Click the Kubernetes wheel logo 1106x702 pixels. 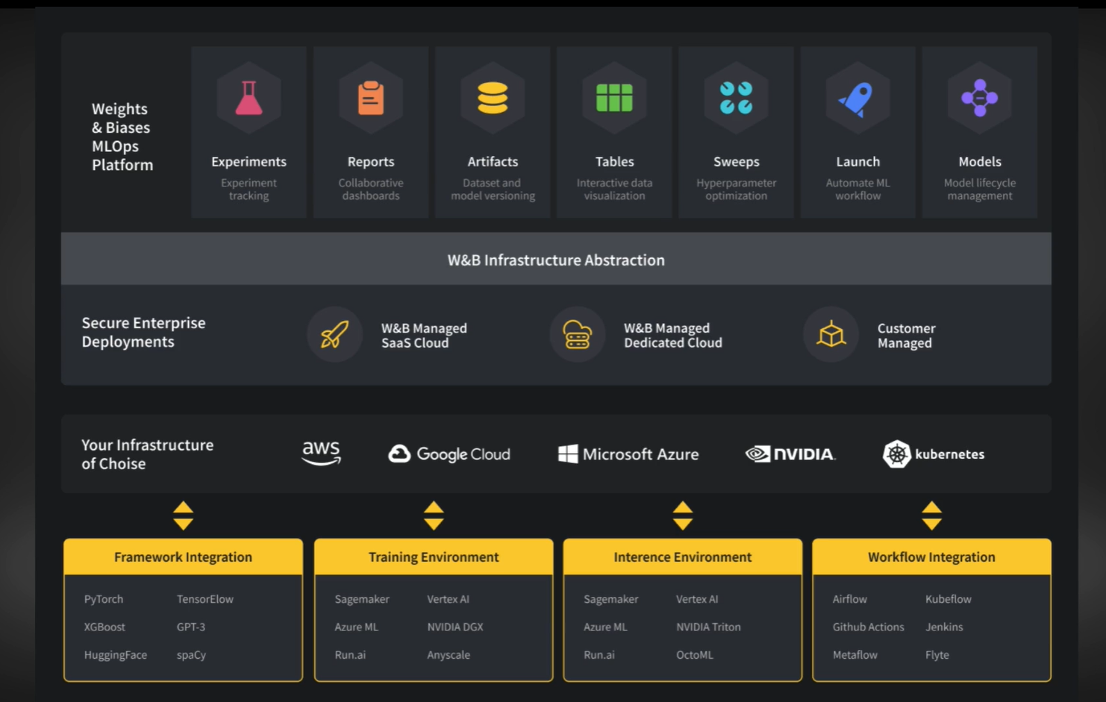tap(896, 454)
